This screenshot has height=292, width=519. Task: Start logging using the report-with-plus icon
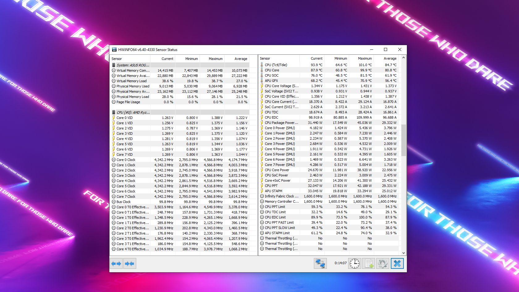click(368, 263)
